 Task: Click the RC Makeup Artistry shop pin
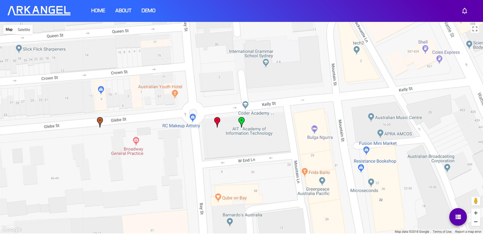click(x=193, y=117)
